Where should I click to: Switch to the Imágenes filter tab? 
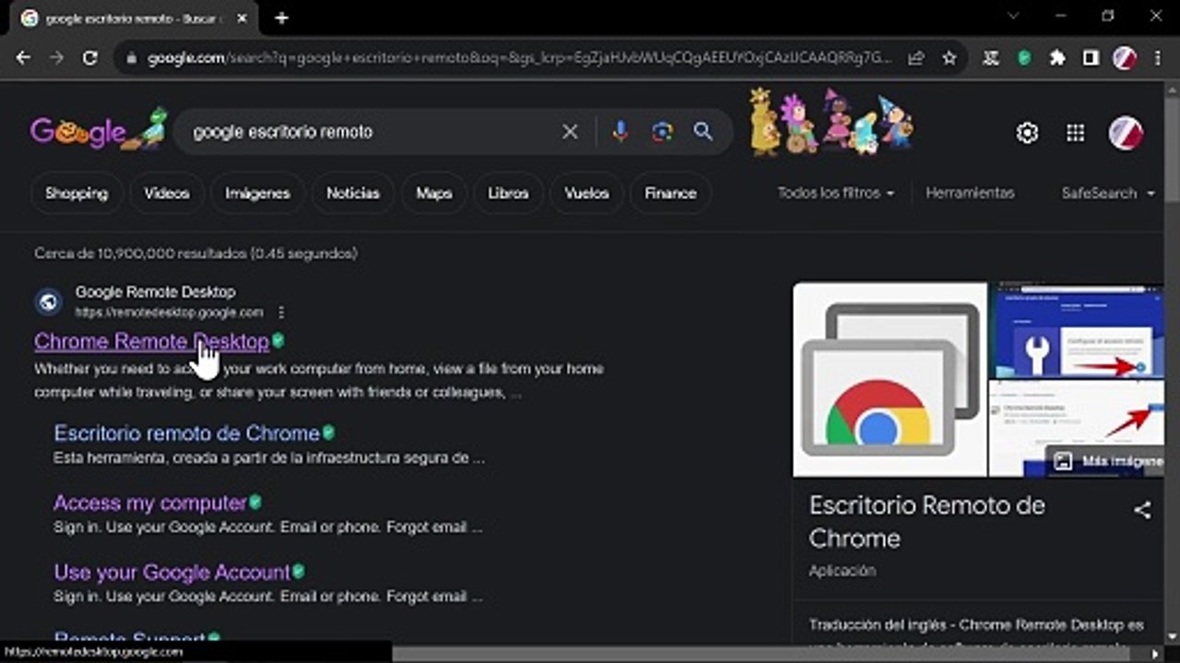pyautogui.click(x=257, y=193)
